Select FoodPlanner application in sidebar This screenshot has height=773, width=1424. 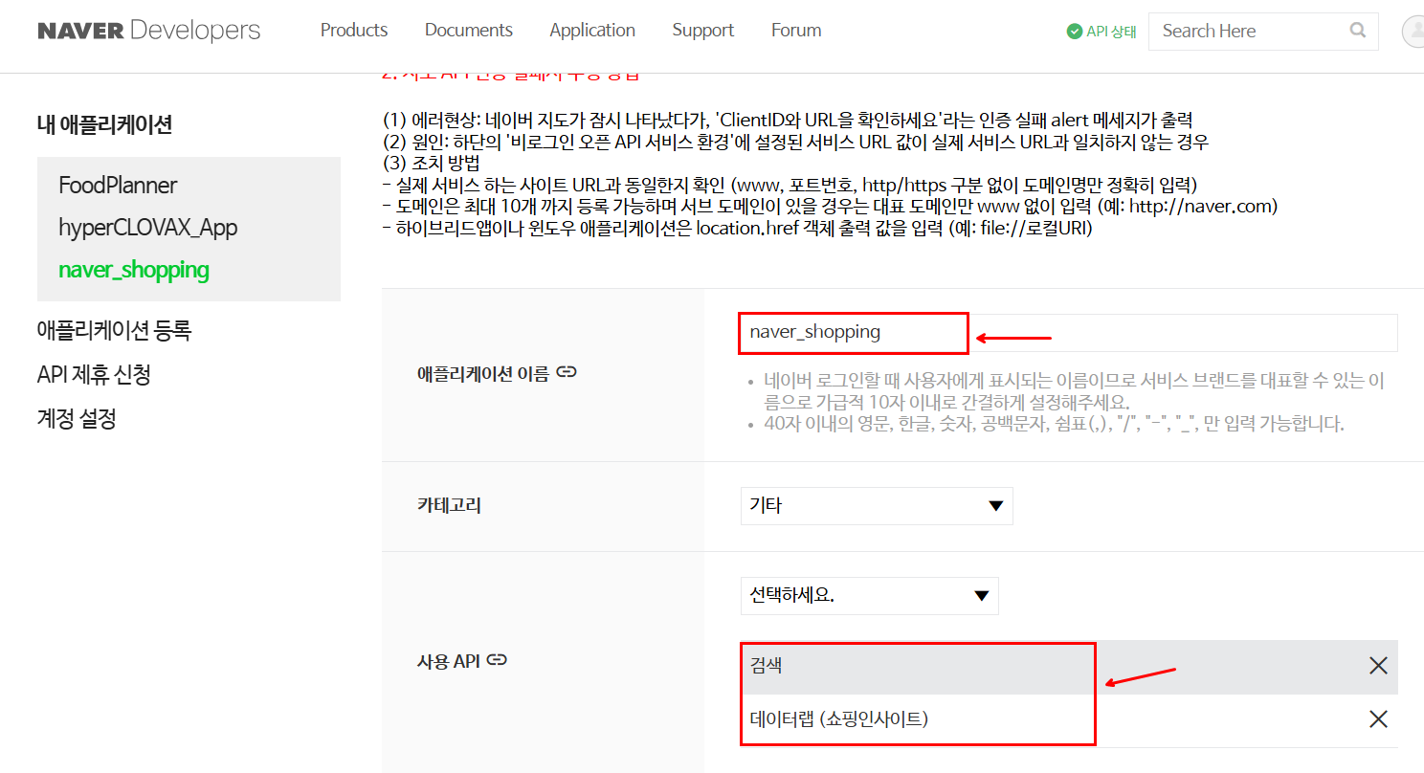click(118, 186)
